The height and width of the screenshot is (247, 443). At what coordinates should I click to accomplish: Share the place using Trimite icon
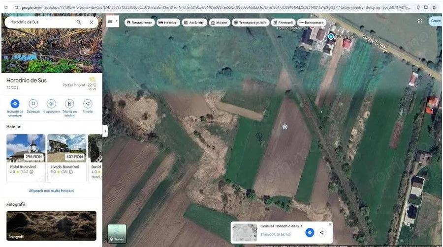click(x=88, y=104)
